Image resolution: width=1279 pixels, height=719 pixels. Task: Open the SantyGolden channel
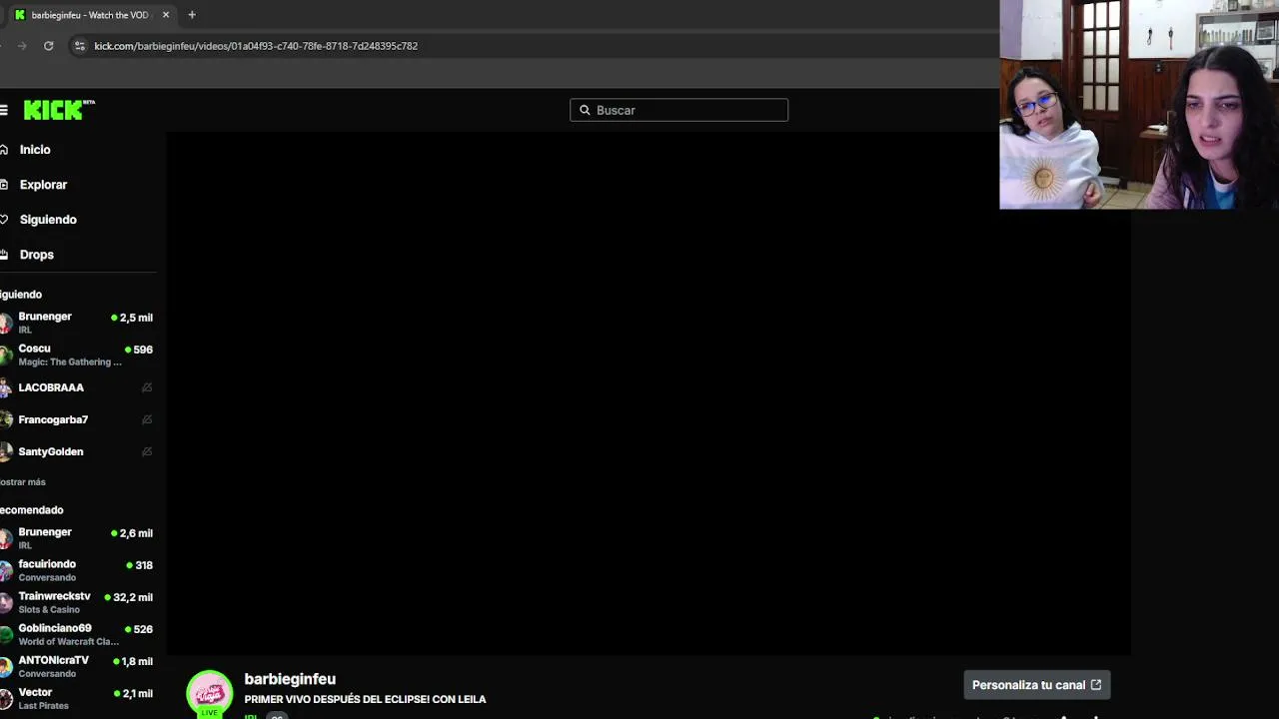pyautogui.click(x=78, y=451)
